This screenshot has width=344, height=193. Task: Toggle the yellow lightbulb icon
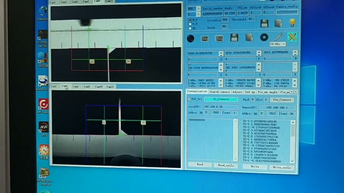(x=292, y=23)
